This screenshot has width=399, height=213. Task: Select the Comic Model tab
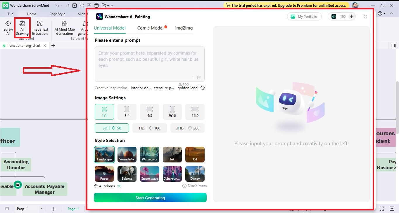pos(151,28)
